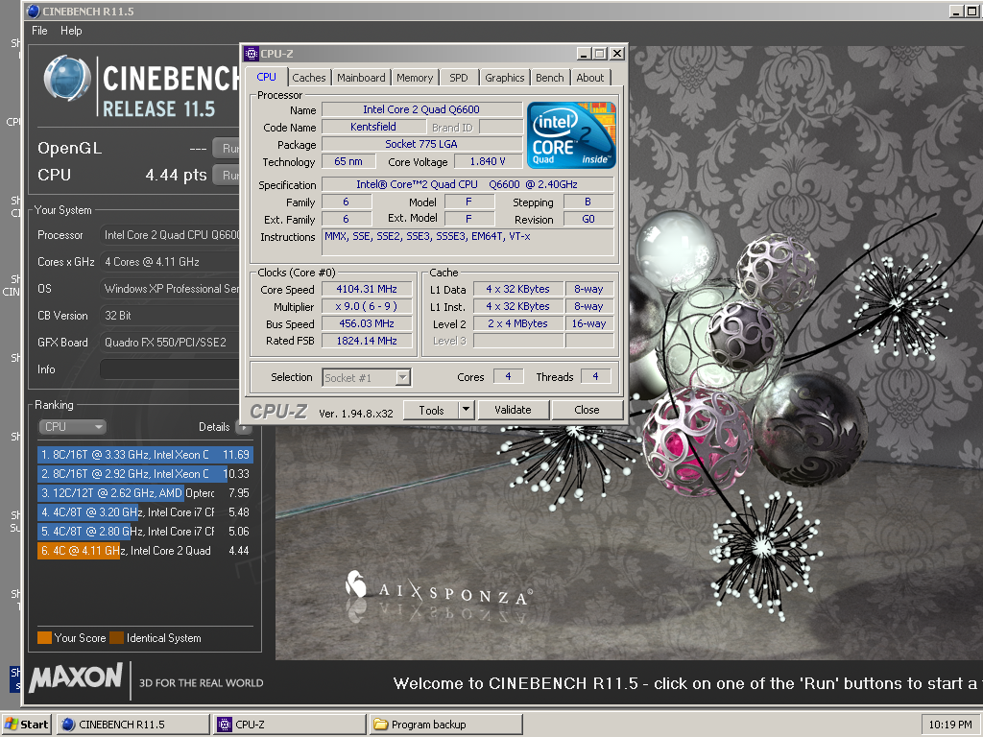Click the orange Your Score legend swatch

44,638
